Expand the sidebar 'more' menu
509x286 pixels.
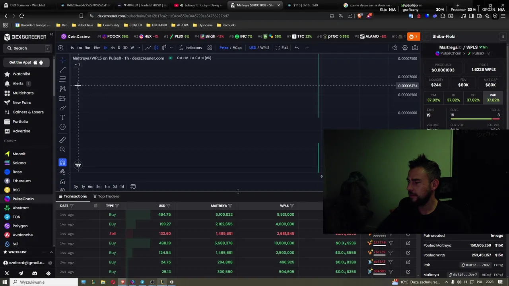(x=10, y=140)
